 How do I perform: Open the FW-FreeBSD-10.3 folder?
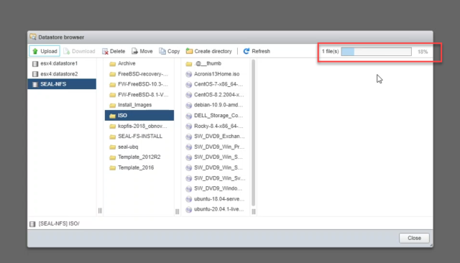(x=139, y=85)
